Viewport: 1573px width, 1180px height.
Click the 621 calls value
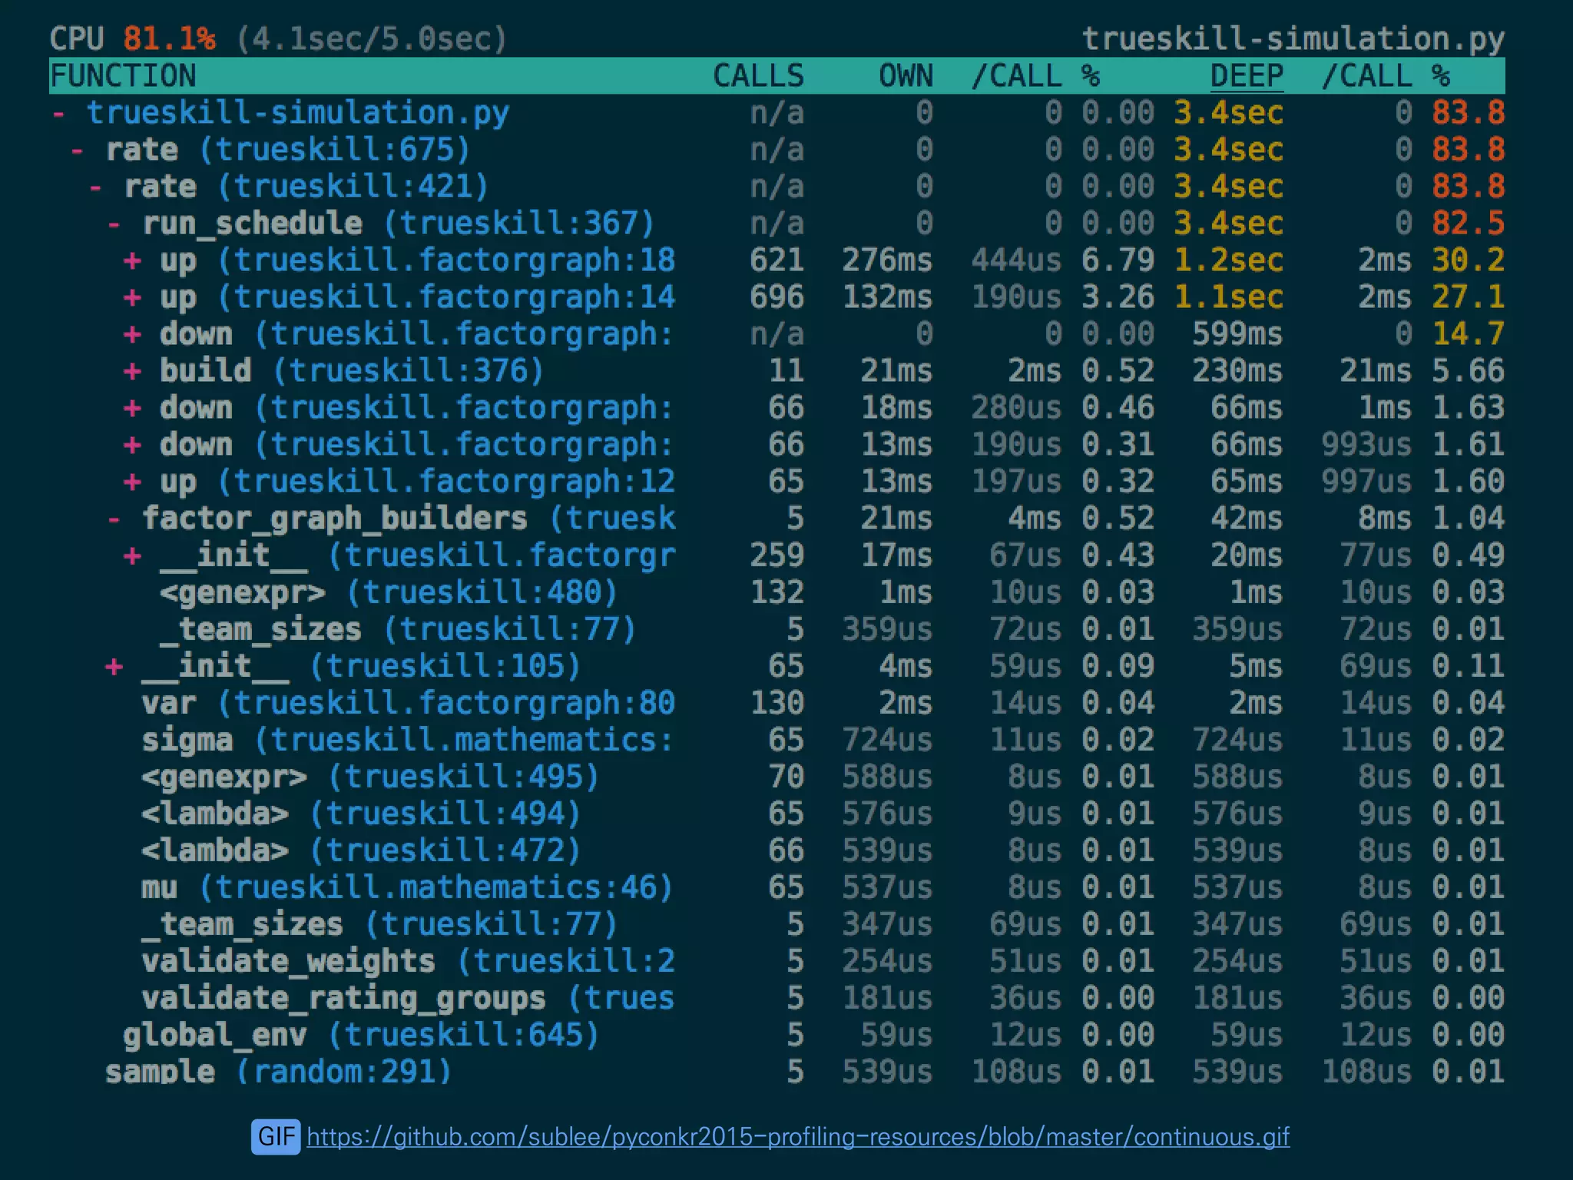[x=777, y=261]
